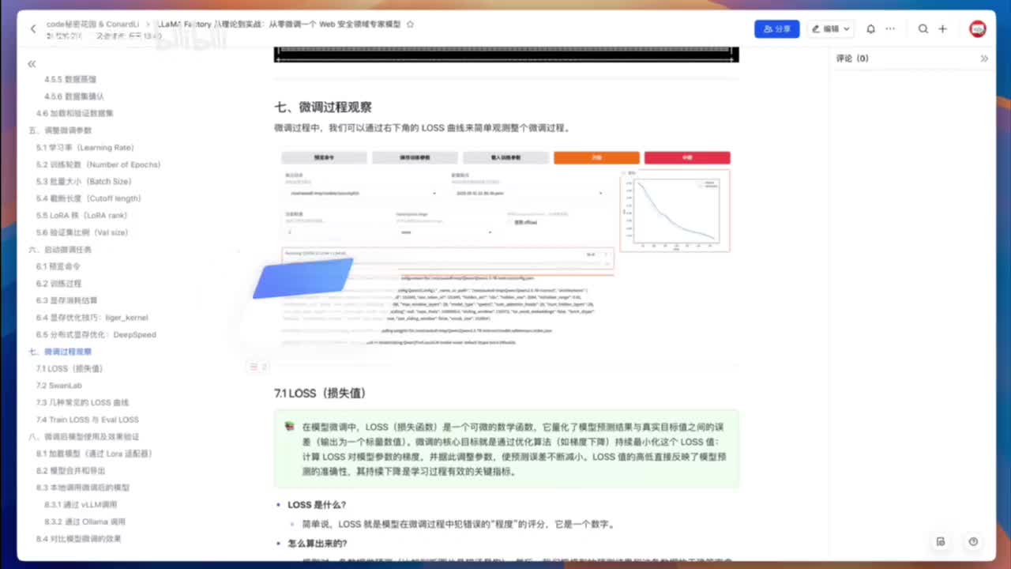
Task: Jump to 8.3.2 通过 Ollama 调用
Action: pos(85,522)
